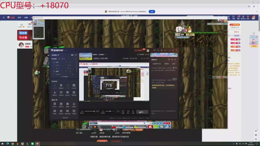Go to 首页 on Douyu nav bar
The width and height of the screenshot is (260, 146).
coord(19,18)
